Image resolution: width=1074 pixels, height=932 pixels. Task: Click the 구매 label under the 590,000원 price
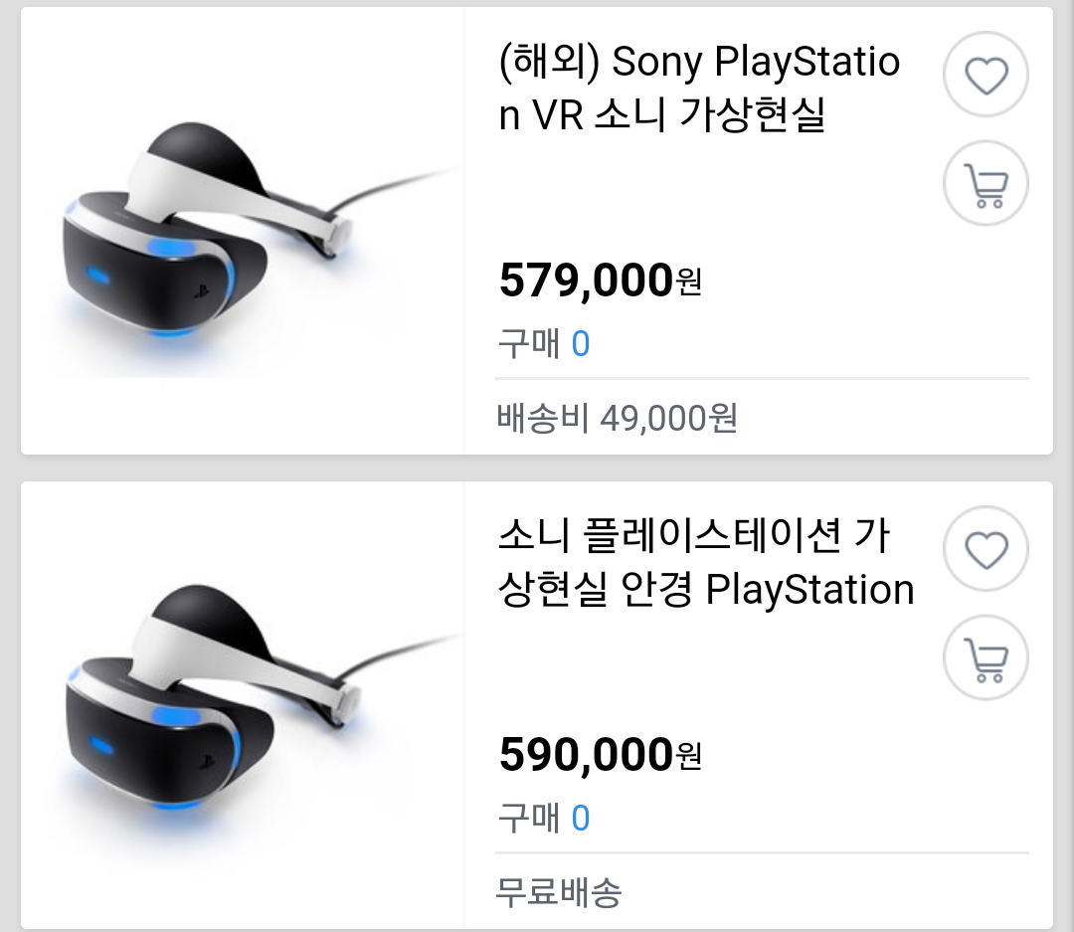pyautogui.click(x=529, y=819)
